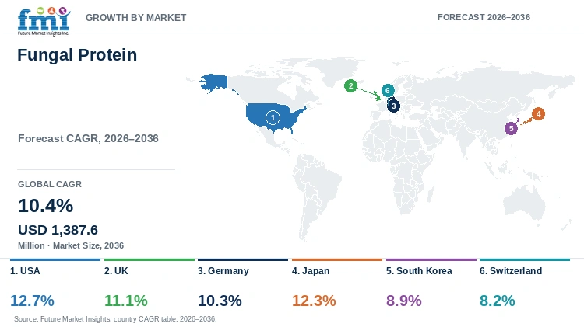Click the South Korea CAGR value 8.9%
This screenshot has width=584, height=327.
pos(403,301)
